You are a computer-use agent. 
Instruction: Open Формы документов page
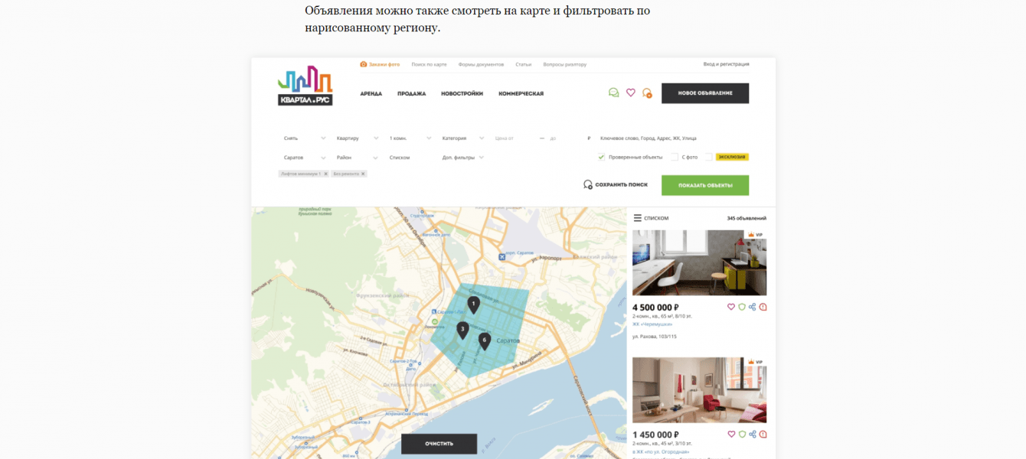tap(481, 64)
